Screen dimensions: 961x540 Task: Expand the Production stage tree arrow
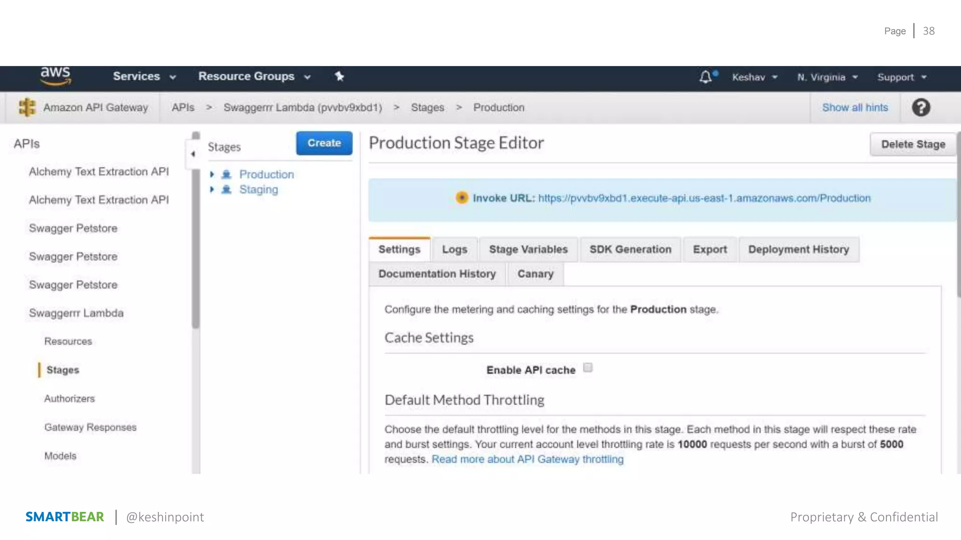click(x=212, y=174)
